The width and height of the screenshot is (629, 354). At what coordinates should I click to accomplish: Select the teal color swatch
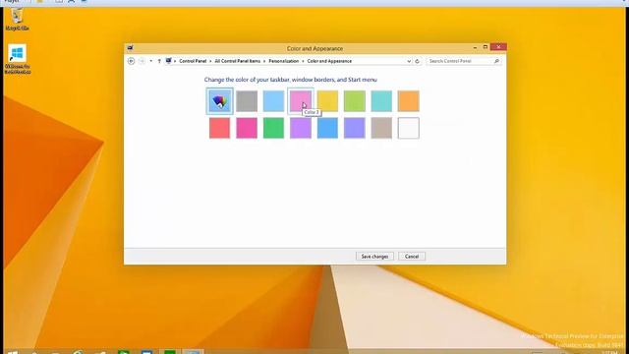point(381,101)
